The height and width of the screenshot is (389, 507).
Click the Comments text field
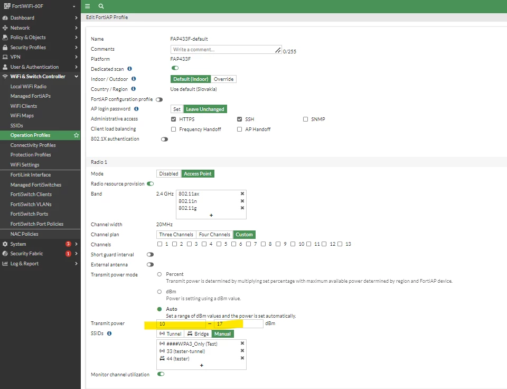coord(226,50)
